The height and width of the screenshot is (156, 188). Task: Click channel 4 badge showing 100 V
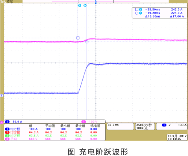(89, 122)
